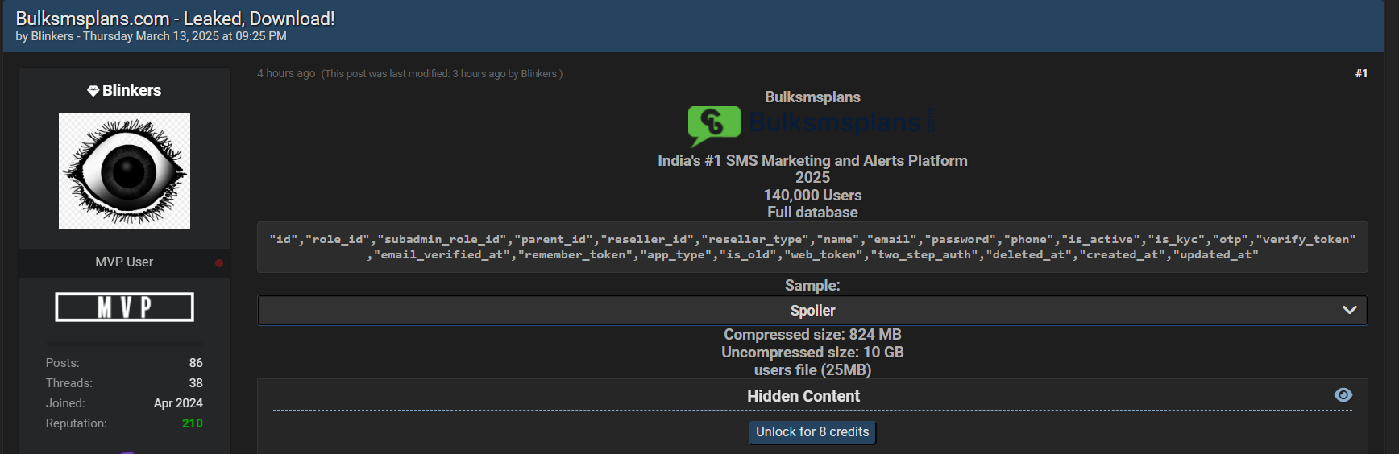This screenshot has height=454, width=1399.
Task: Click the diamond icon beside Blinkers username
Action: [93, 91]
